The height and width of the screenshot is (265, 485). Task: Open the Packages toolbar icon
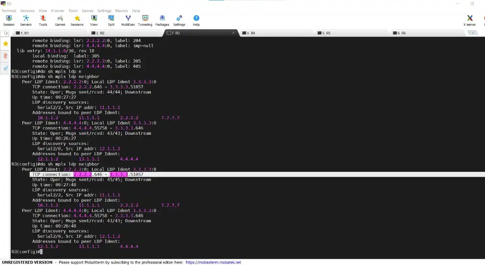[x=162, y=20]
